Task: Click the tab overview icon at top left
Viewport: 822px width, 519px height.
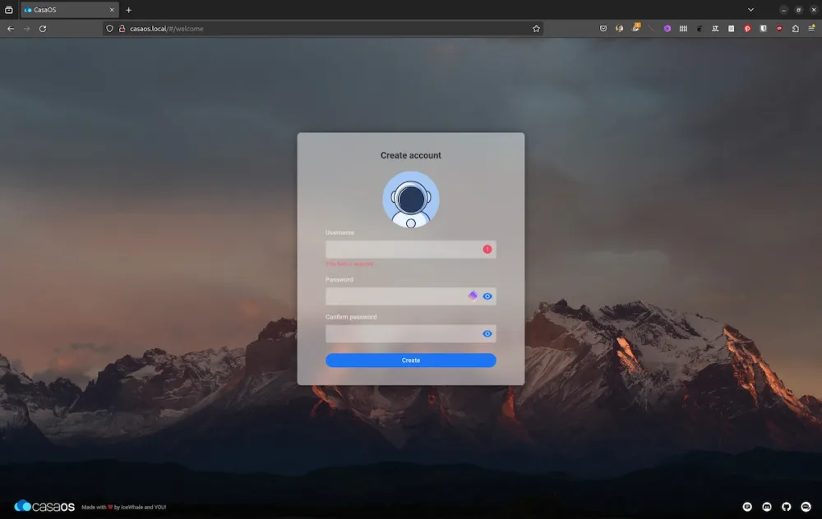Action: coord(9,10)
